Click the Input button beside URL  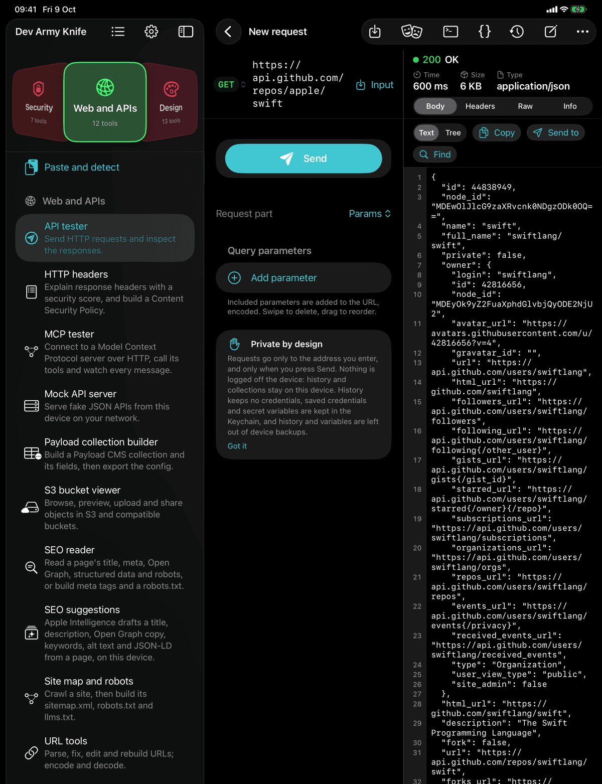pyautogui.click(x=375, y=85)
